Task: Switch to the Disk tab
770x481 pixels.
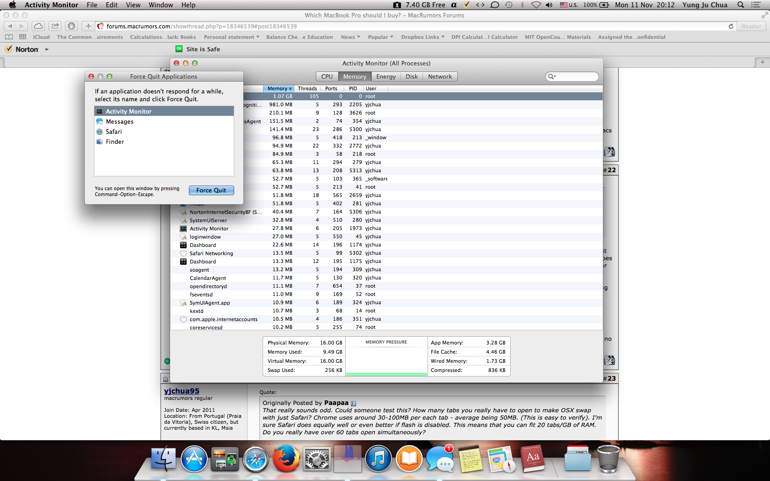Action: (412, 77)
